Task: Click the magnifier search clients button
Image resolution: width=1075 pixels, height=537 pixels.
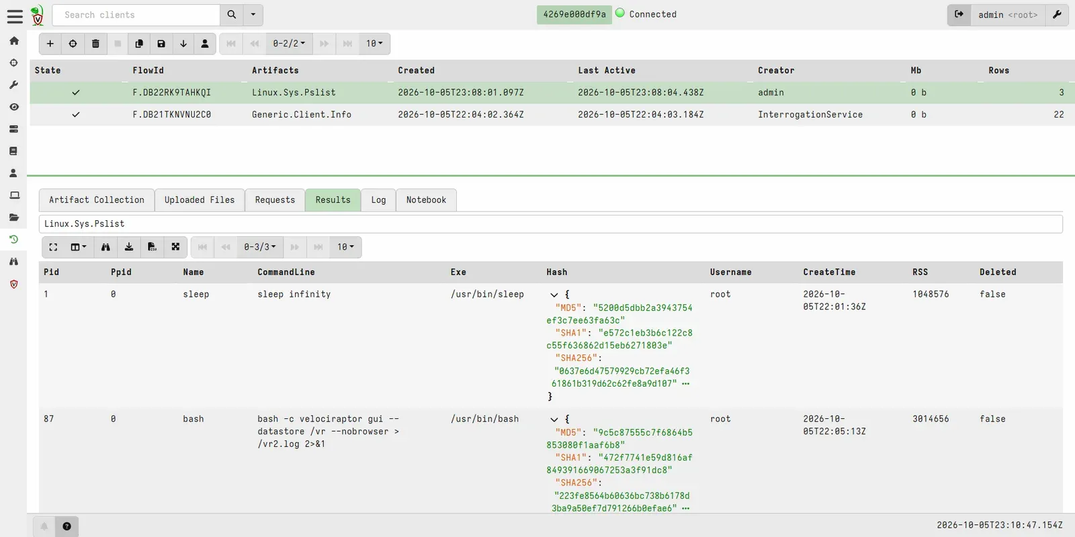Action: click(x=232, y=15)
